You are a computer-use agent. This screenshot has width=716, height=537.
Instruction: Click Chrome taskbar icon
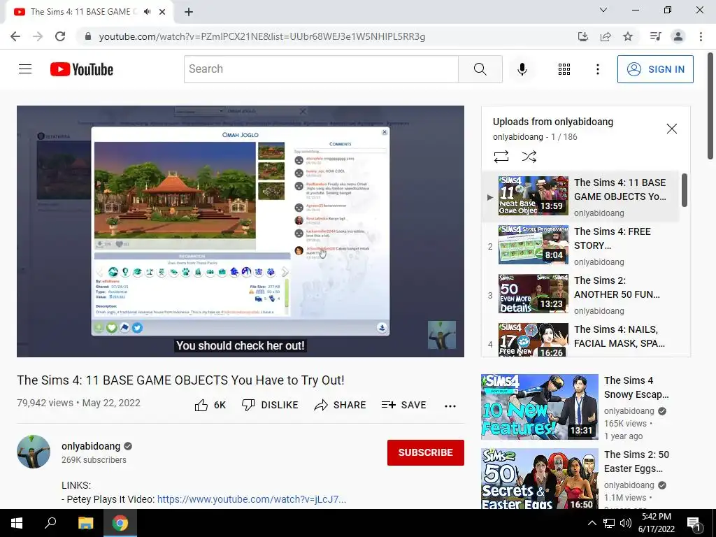click(x=120, y=523)
